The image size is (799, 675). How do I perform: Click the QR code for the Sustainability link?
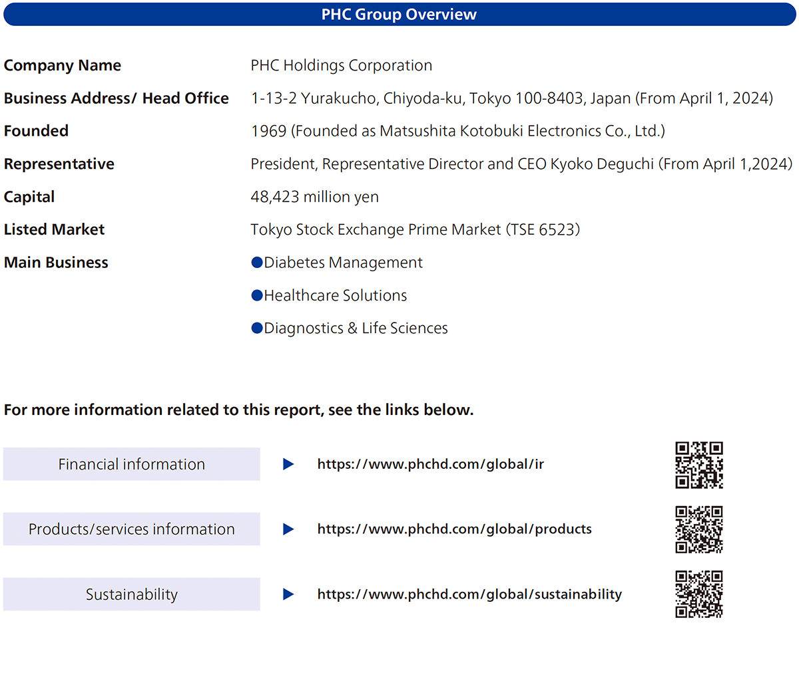pyautogui.click(x=698, y=594)
